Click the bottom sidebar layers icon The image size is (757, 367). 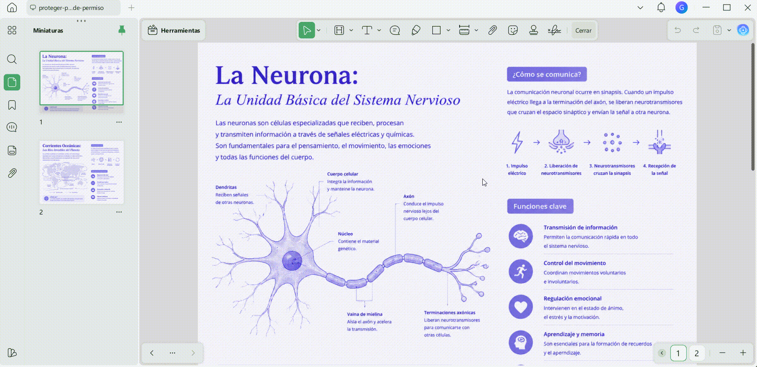point(12,353)
